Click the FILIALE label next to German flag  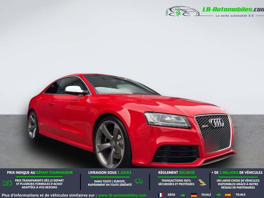point(206,195)
